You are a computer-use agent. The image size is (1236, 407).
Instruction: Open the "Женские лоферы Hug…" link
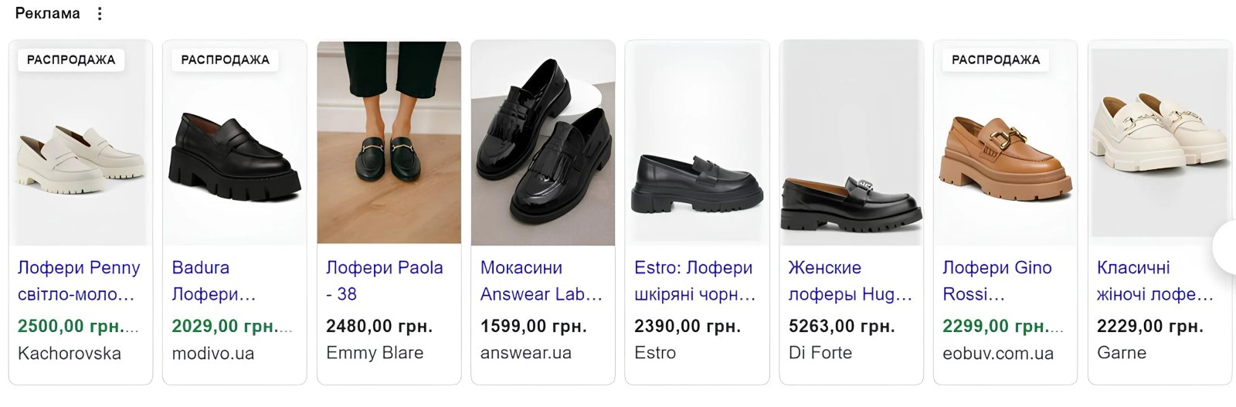point(850,280)
